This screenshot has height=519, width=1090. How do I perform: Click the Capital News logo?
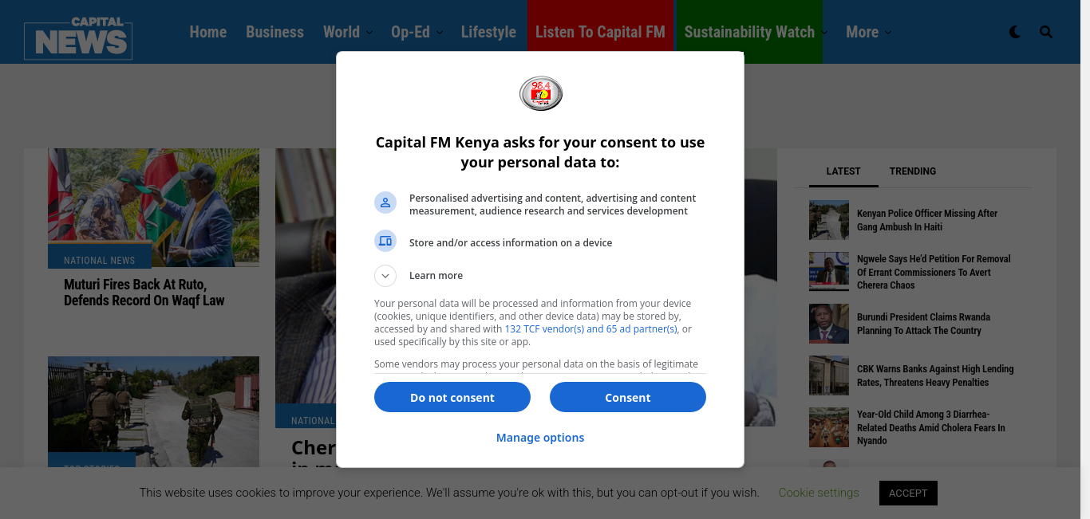(x=78, y=38)
